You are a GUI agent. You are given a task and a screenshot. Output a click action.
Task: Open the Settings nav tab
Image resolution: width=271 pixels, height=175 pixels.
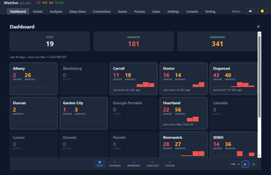173,12
